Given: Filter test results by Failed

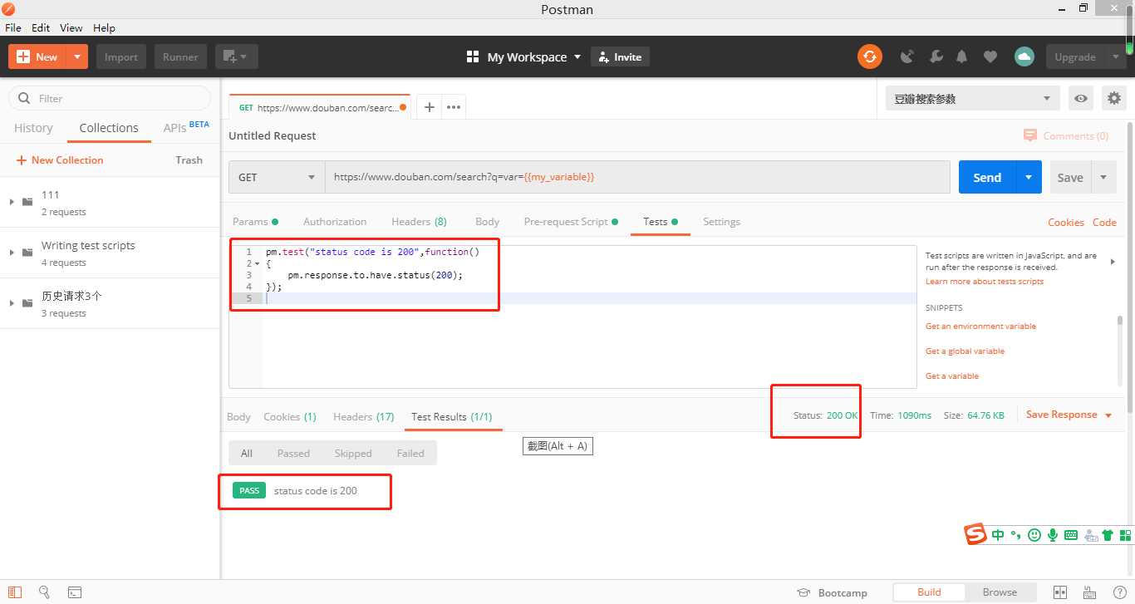Looking at the screenshot, I should tap(410, 453).
